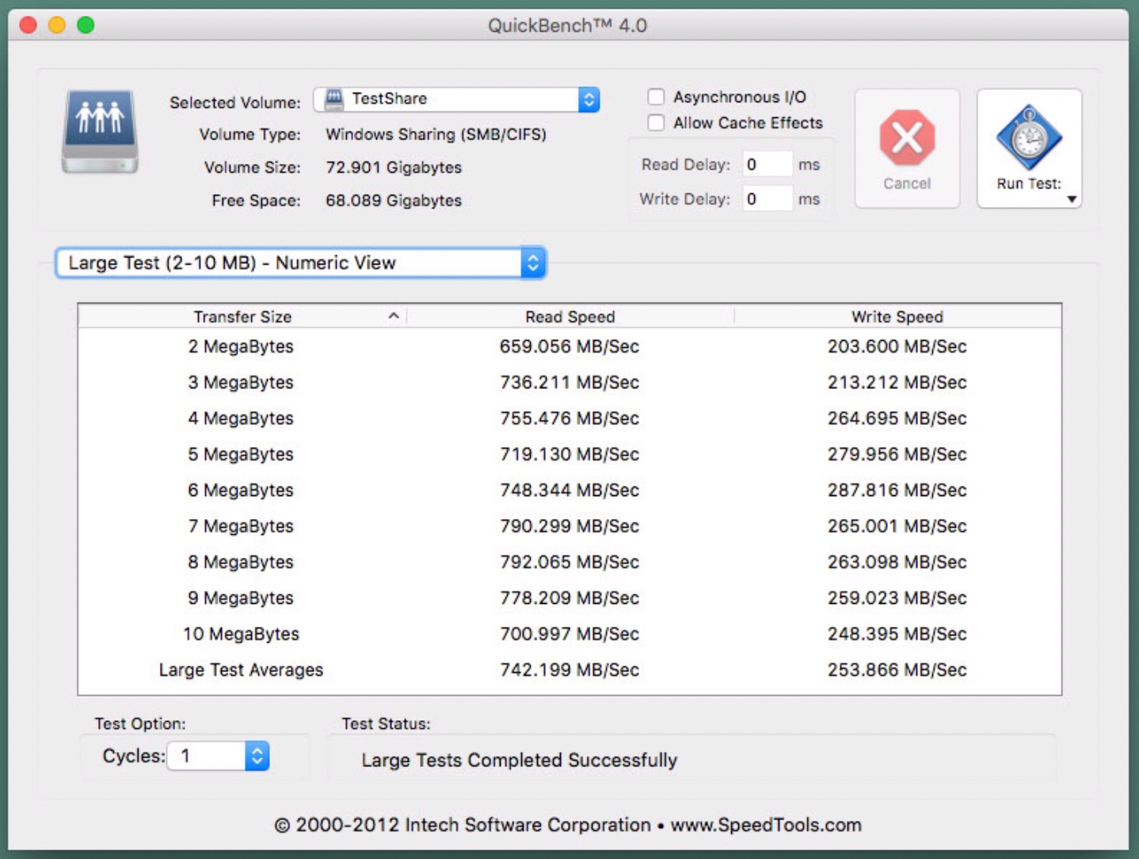Click average read speed 742.199 MB/Sec

[569, 670]
